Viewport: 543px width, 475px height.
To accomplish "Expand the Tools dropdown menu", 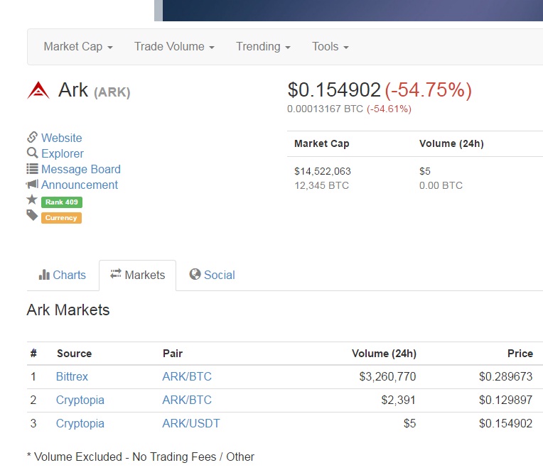I will click(330, 46).
